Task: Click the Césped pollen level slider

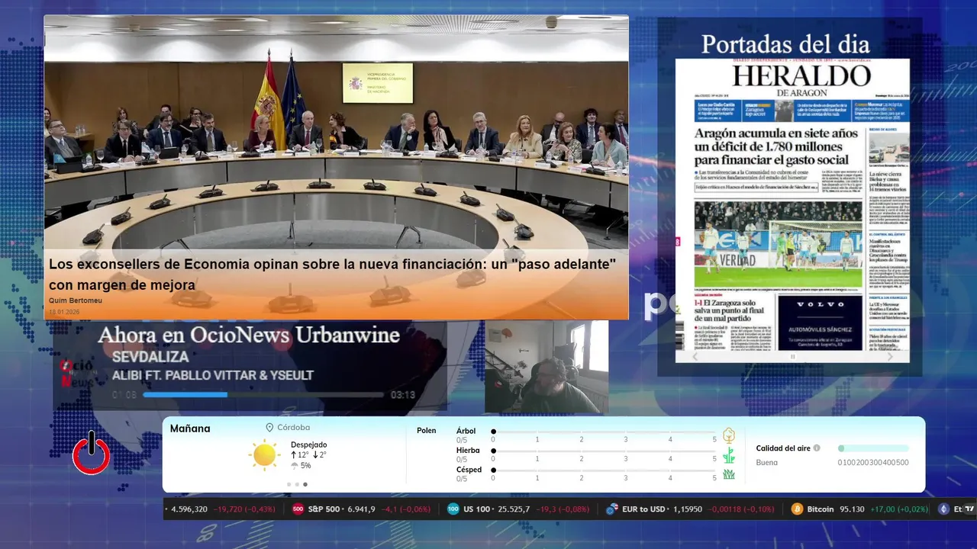Action: 605,470
